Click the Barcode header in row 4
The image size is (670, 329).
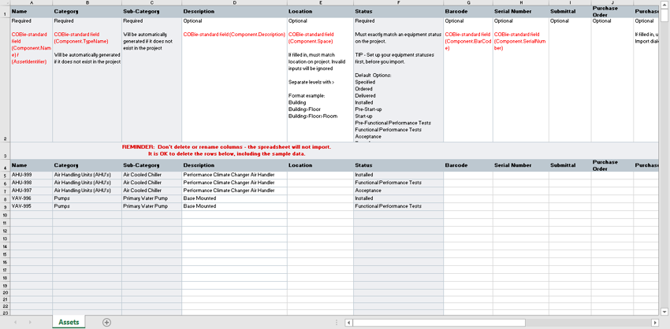(468, 165)
